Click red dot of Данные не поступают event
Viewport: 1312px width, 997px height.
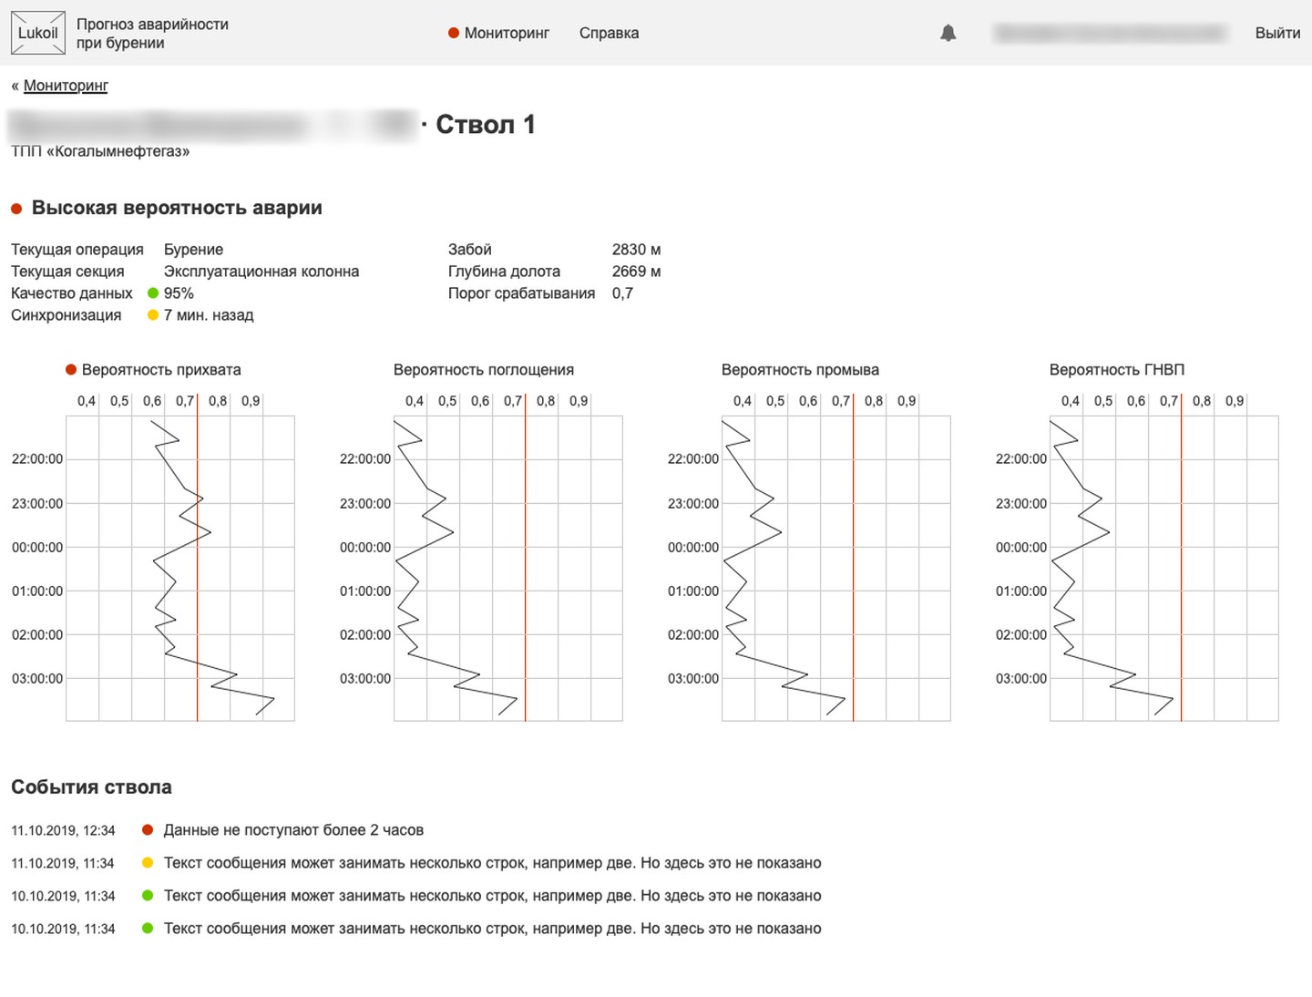[x=148, y=830]
